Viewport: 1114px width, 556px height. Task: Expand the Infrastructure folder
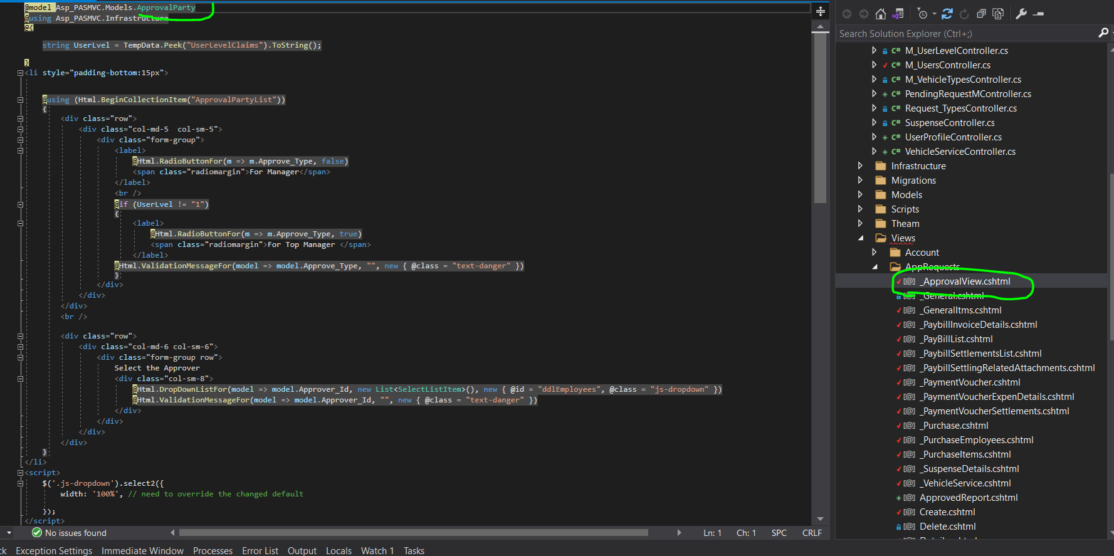pyautogui.click(x=860, y=165)
